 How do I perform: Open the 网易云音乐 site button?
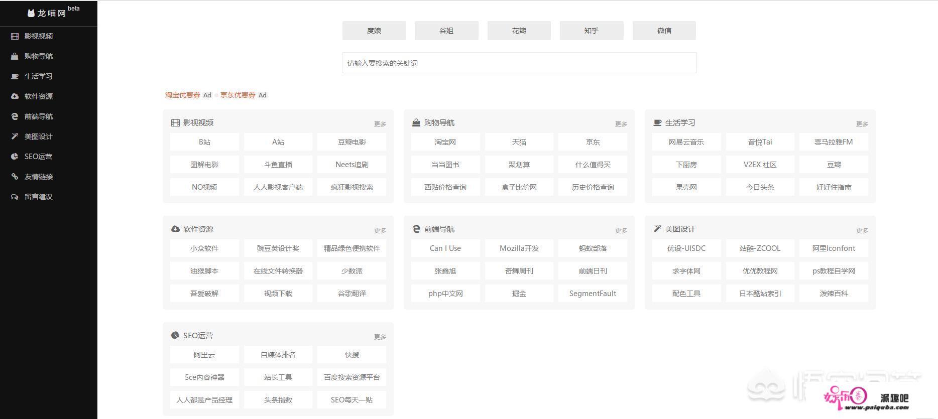coord(686,142)
